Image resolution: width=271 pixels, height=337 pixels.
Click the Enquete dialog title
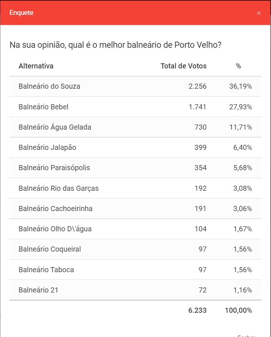click(21, 13)
